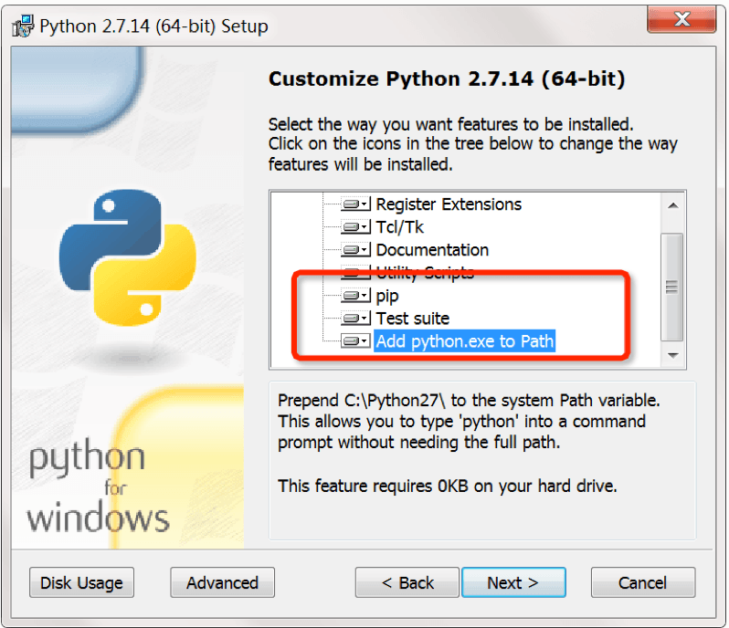
Task: Click the feature list scrollbar thumb
Action: pos(671,287)
